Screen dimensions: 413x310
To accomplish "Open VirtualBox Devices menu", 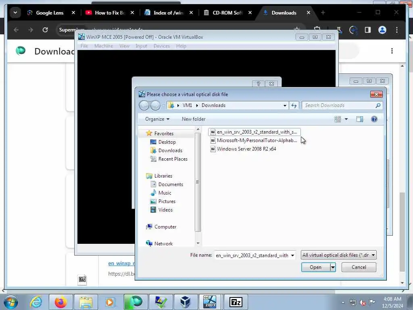I will coord(162,46).
